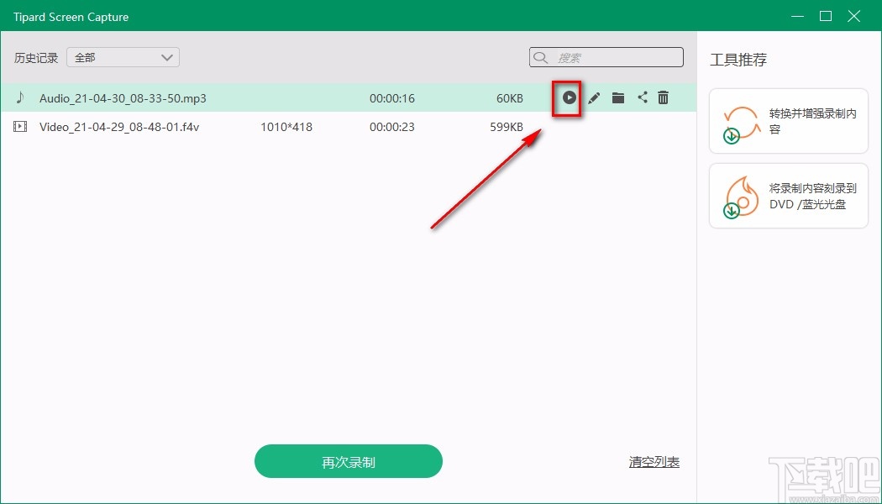Click the music note icon beside the MP3 file
882x504 pixels.
[21, 98]
